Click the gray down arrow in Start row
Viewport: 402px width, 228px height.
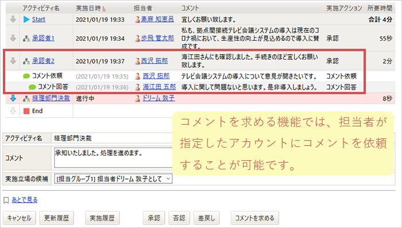[13, 19]
